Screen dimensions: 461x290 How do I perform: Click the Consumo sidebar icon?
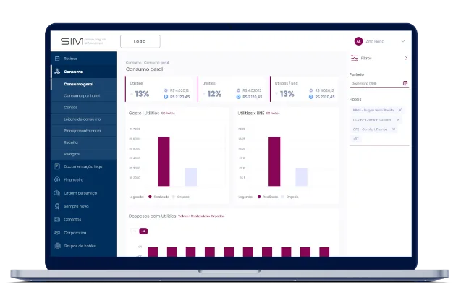point(57,72)
